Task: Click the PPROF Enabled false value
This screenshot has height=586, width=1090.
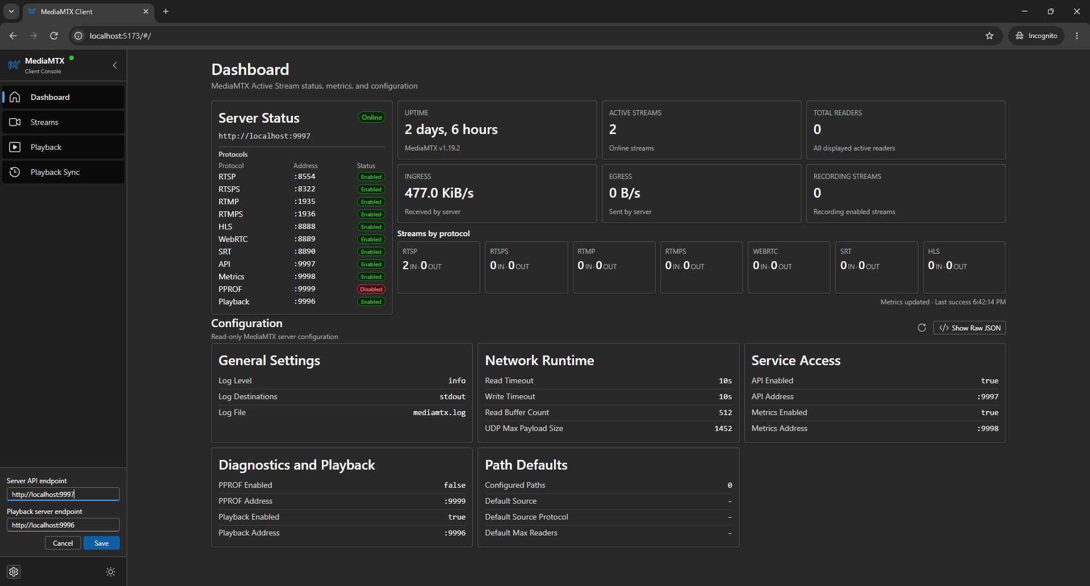Action: (x=455, y=485)
